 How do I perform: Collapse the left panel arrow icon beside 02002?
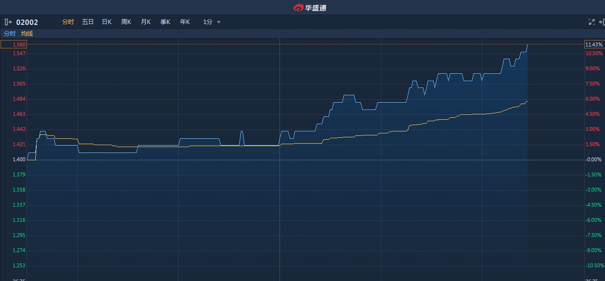pos(8,22)
